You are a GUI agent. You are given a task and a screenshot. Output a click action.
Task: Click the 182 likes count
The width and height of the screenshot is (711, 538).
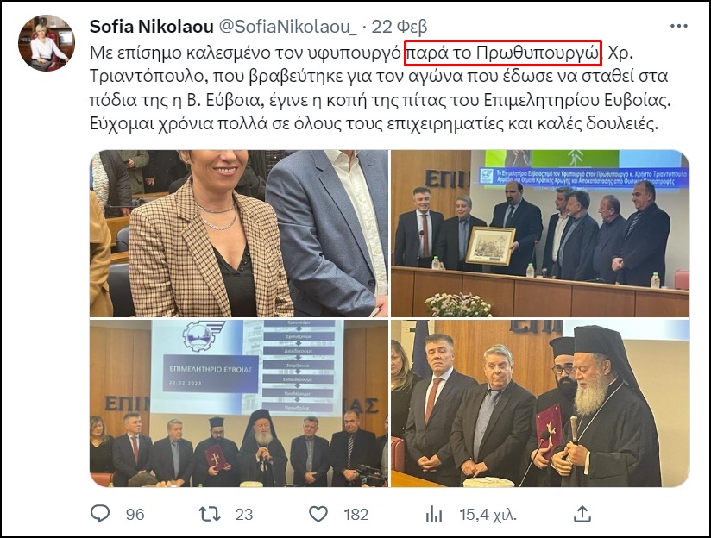click(356, 515)
